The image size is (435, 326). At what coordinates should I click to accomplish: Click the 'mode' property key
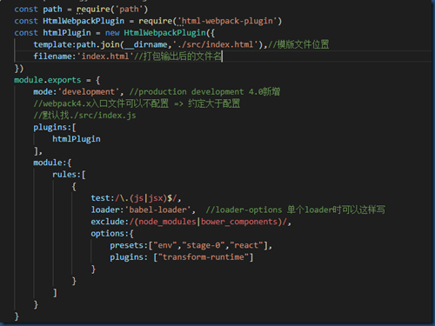[x=43, y=92]
